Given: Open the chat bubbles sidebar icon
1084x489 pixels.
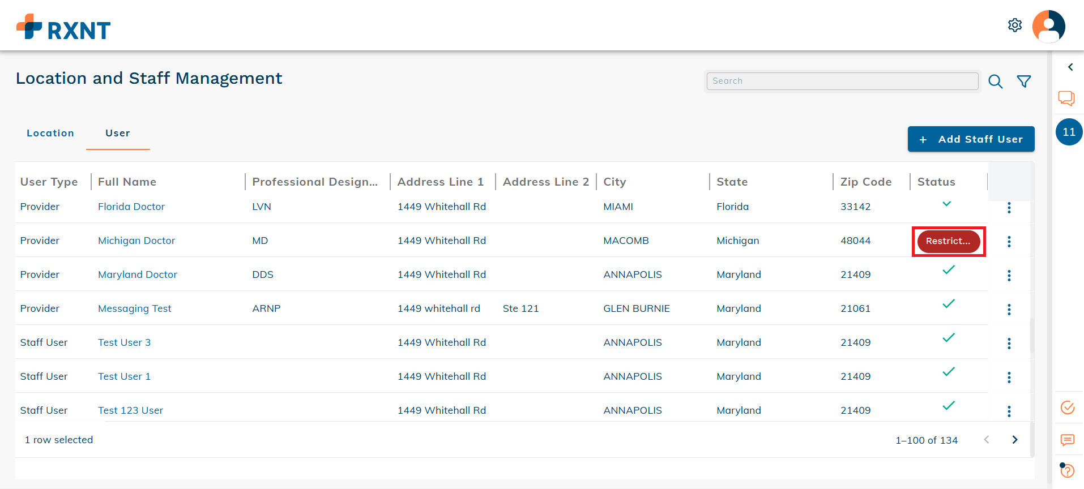Looking at the screenshot, I should point(1067,98).
